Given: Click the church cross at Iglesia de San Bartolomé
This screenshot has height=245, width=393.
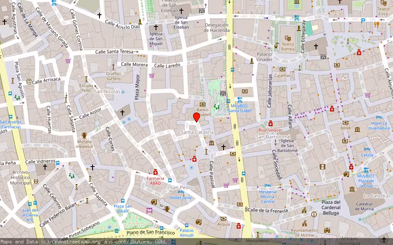Looking at the screenshot, I should (x=223, y=147).
